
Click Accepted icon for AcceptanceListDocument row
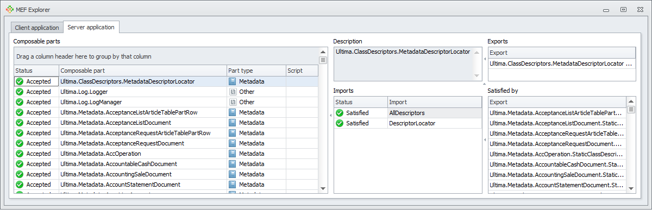(x=20, y=123)
